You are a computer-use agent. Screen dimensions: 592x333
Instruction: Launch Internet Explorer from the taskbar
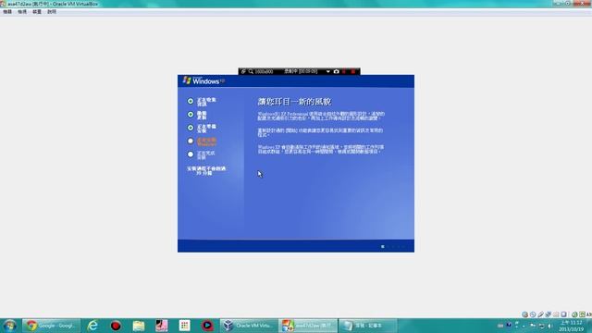[x=92, y=326]
